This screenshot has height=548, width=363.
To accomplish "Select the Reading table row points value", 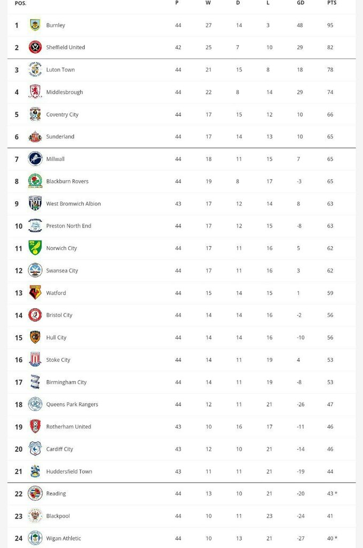I will 332,493.
